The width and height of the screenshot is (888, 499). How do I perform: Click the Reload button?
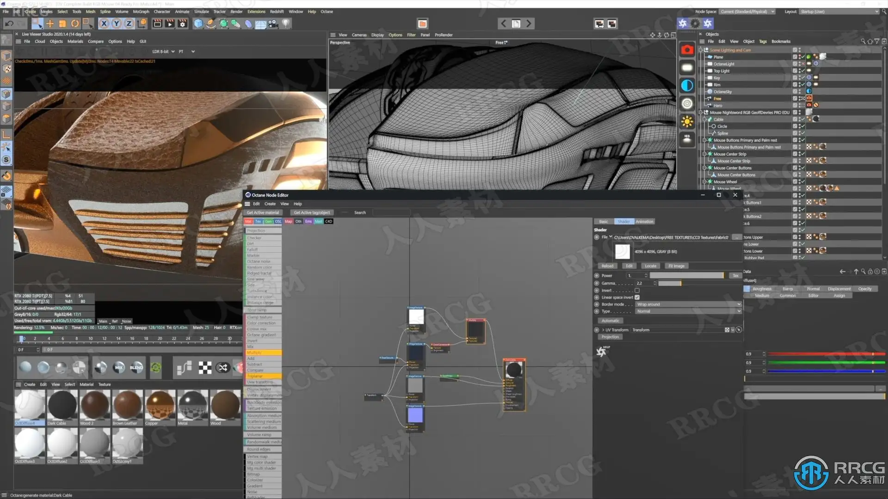607,266
